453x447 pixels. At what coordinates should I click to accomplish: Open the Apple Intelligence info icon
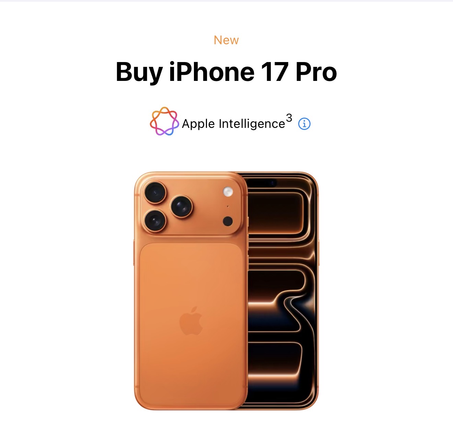coord(304,124)
